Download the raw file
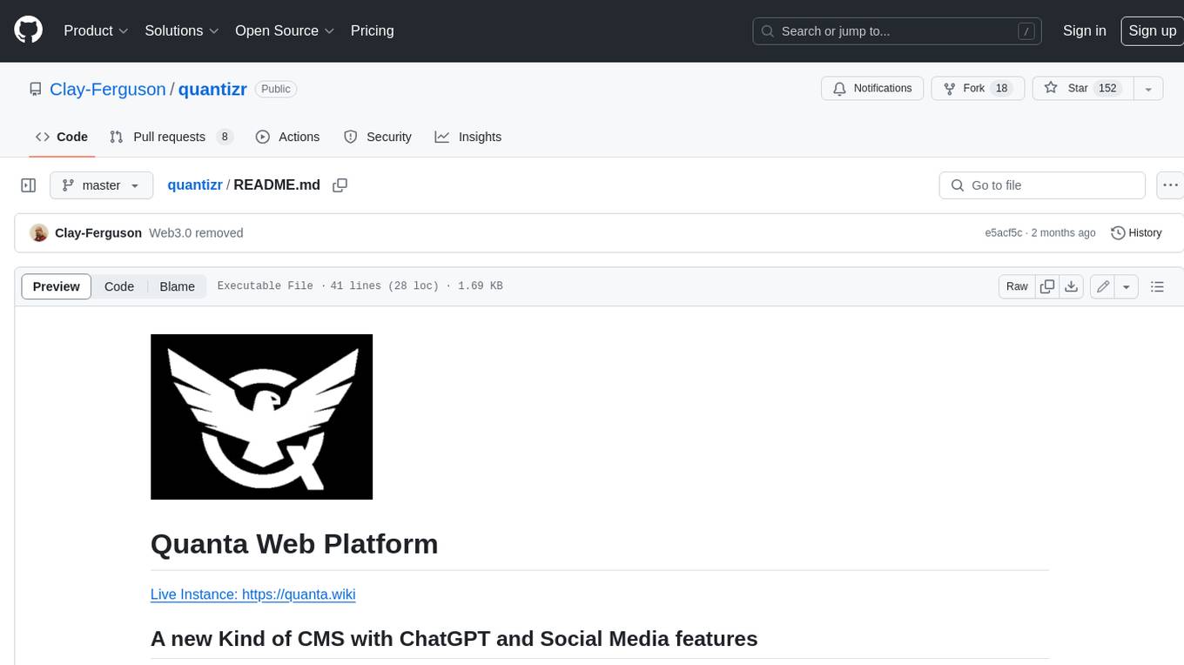Image resolution: width=1184 pixels, height=665 pixels. pos(1072,286)
